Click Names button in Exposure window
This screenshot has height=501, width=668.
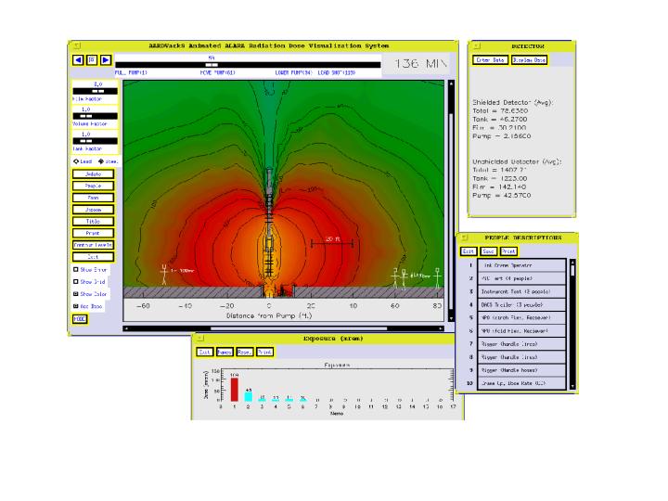(x=225, y=352)
